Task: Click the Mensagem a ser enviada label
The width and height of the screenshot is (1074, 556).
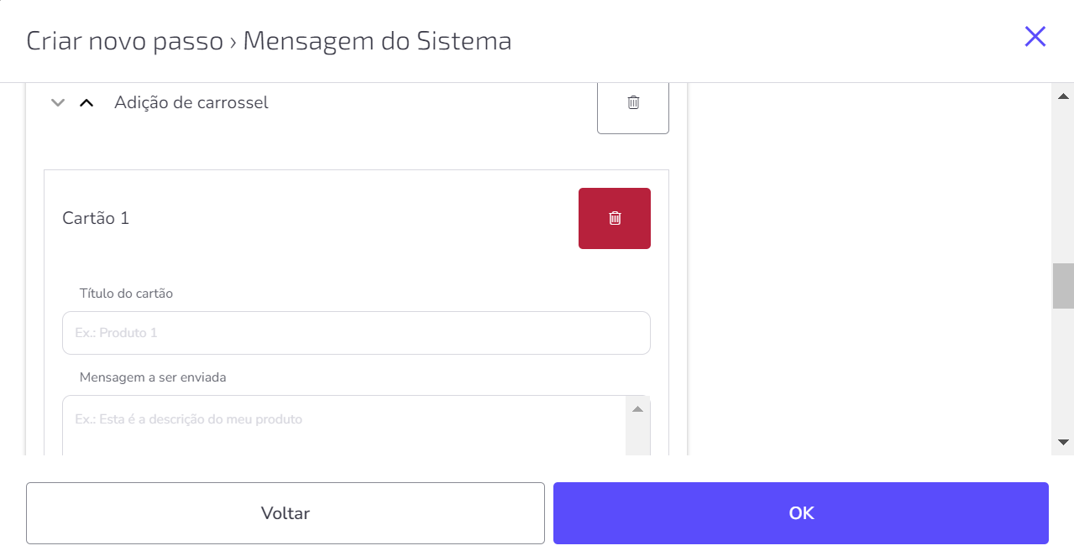Action: click(x=153, y=377)
